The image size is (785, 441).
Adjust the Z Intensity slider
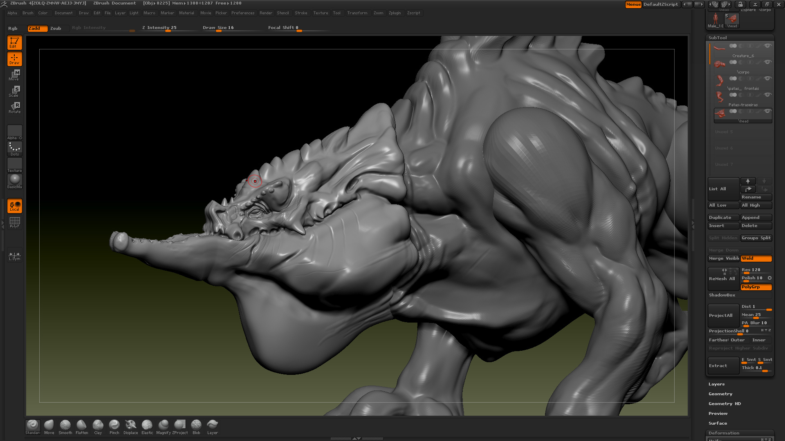coord(168,28)
